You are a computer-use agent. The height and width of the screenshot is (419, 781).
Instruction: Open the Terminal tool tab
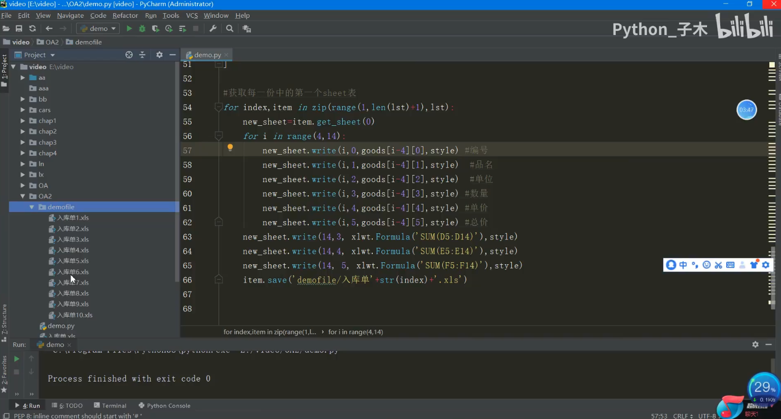pyautogui.click(x=110, y=405)
